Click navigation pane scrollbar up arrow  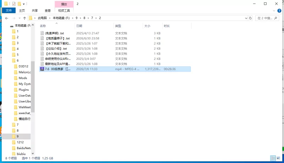33,25
